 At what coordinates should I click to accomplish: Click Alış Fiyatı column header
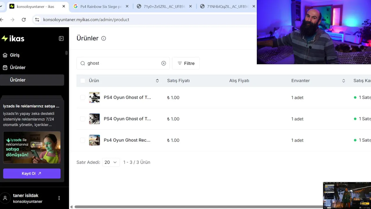point(239,81)
